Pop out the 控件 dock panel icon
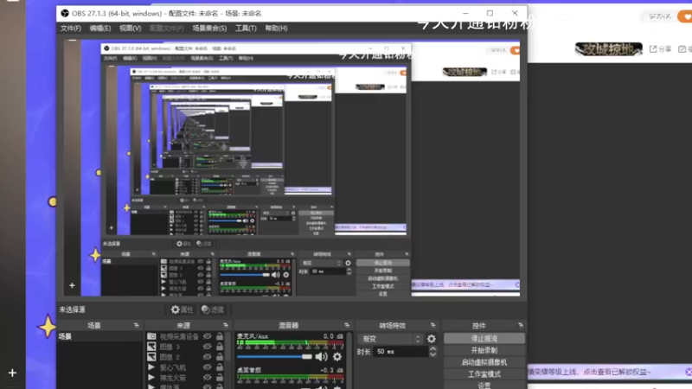Image resolution: width=692 pixels, height=389 pixels. (x=521, y=325)
